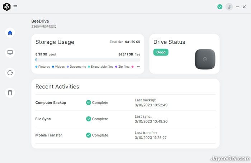The height and width of the screenshot is (163, 251).
Task: Click the Pictures legend dot
Action: pos(36,67)
